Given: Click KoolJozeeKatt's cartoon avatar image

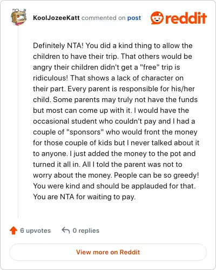Looking at the screenshot, I should coord(18,17).
